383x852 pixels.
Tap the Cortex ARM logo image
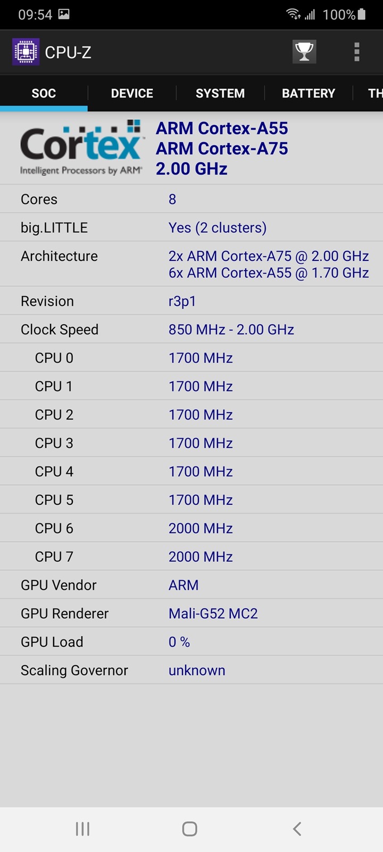coord(81,148)
